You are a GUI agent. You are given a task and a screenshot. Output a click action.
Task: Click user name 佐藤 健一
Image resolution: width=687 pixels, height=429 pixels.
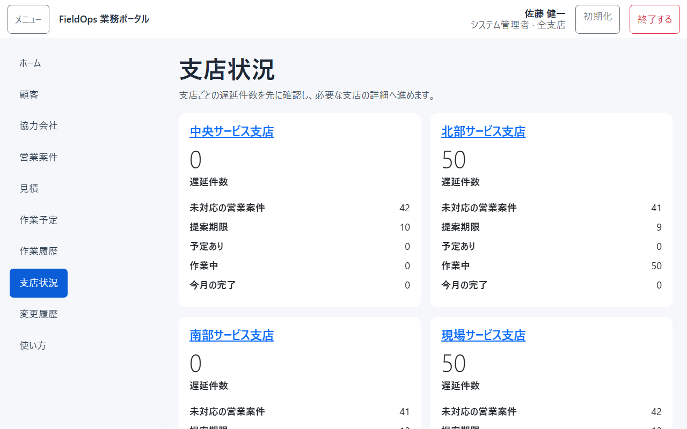coord(545,13)
